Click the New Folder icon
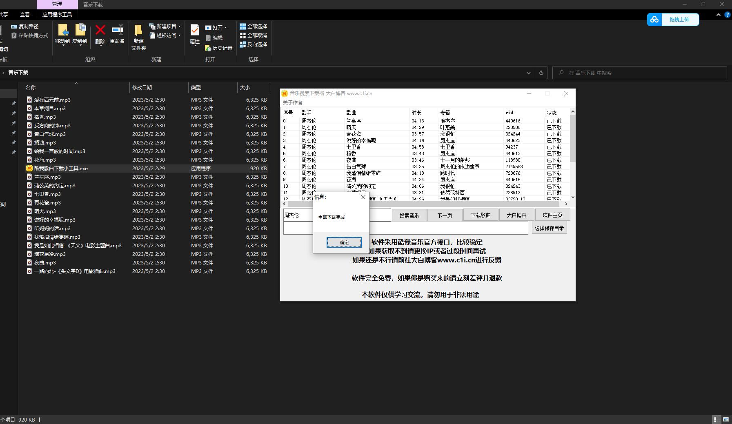The image size is (732, 424). pyautogui.click(x=138, y=31)
